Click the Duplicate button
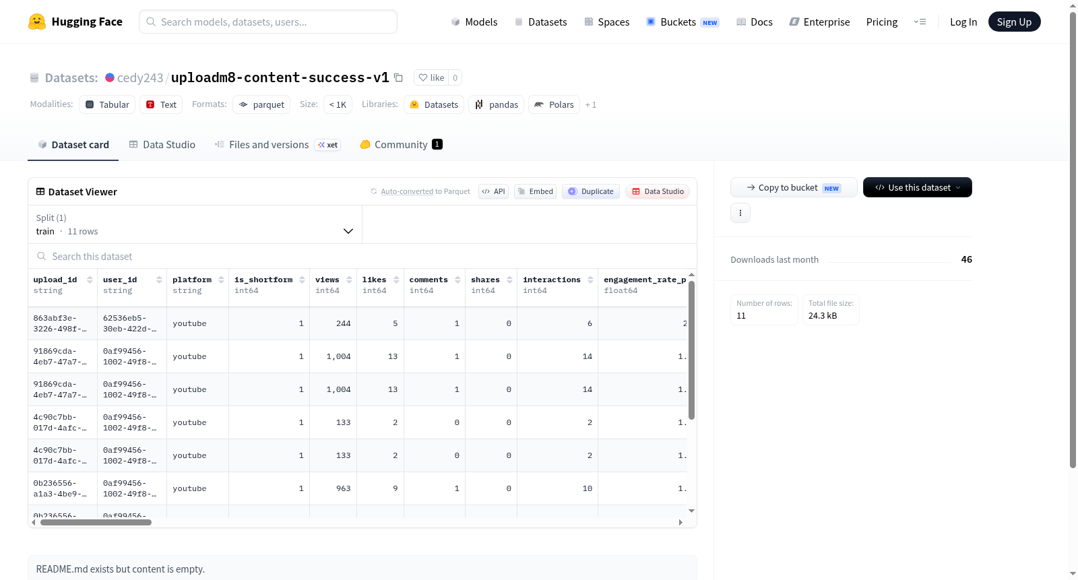This screenshot has width=1078, height=580. [x=591, y=191]
